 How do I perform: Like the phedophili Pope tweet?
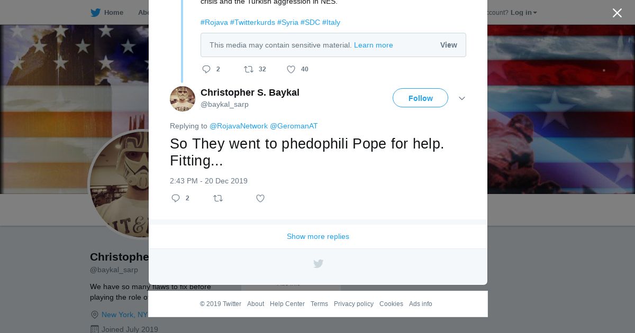[260, 198]
